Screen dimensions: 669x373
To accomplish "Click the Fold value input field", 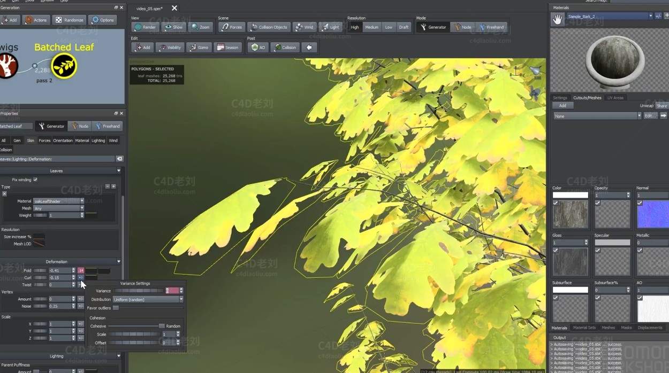I will click(x=59, y=270).
